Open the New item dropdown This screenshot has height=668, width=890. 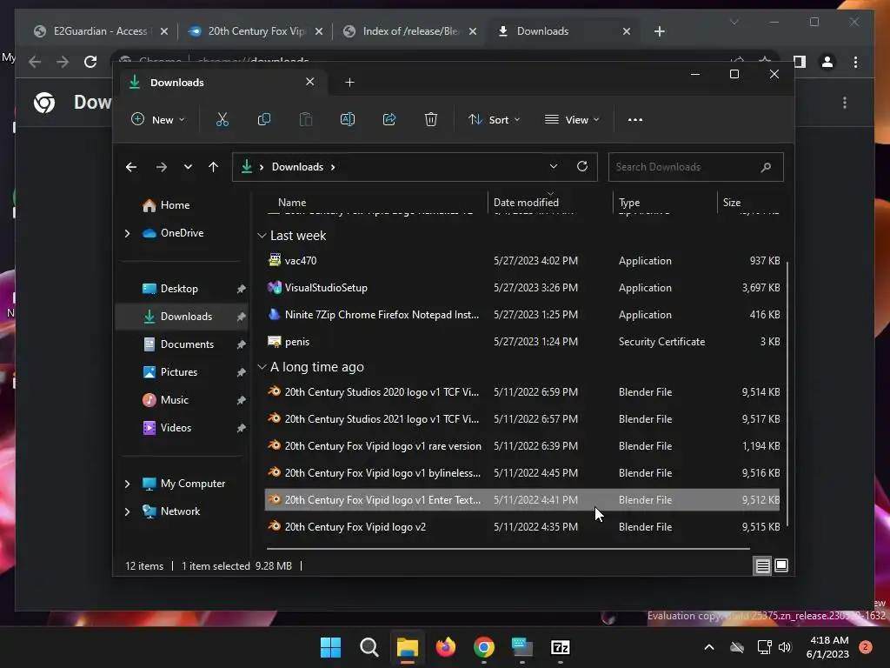pyautogui.click(x=158, y=120)
